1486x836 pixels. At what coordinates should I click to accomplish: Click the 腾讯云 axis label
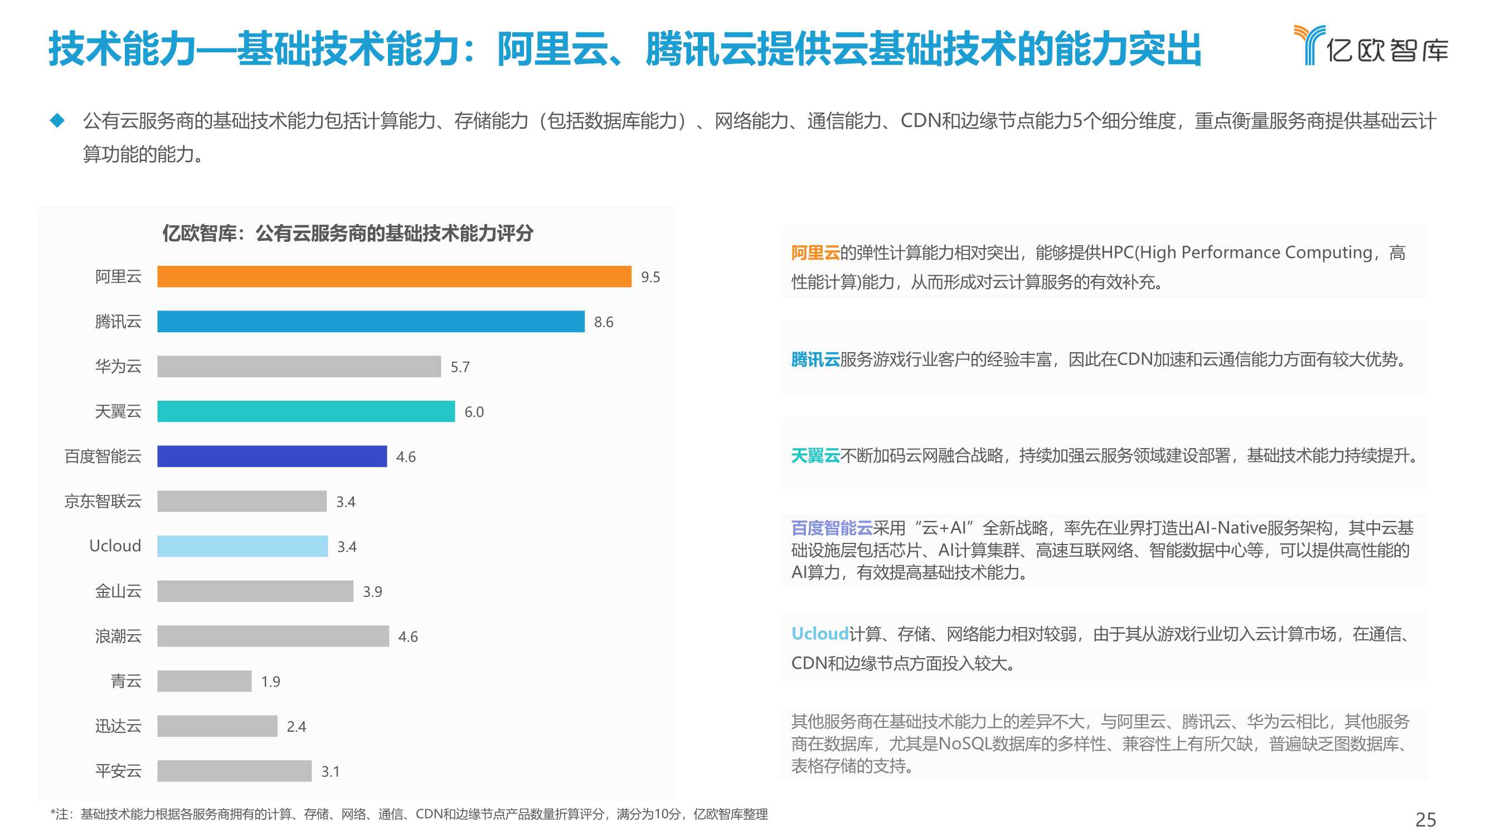(x=118, y=322)
